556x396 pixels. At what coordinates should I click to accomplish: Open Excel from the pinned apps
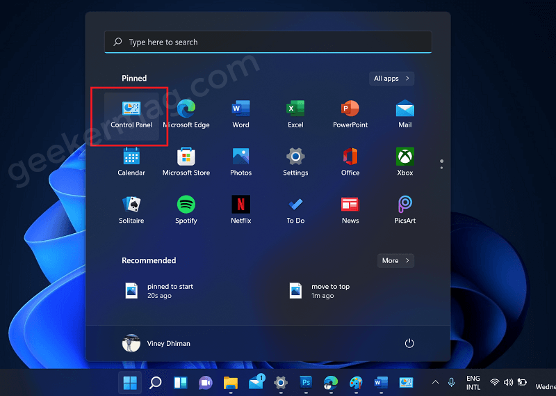click(x=295, y=115)
